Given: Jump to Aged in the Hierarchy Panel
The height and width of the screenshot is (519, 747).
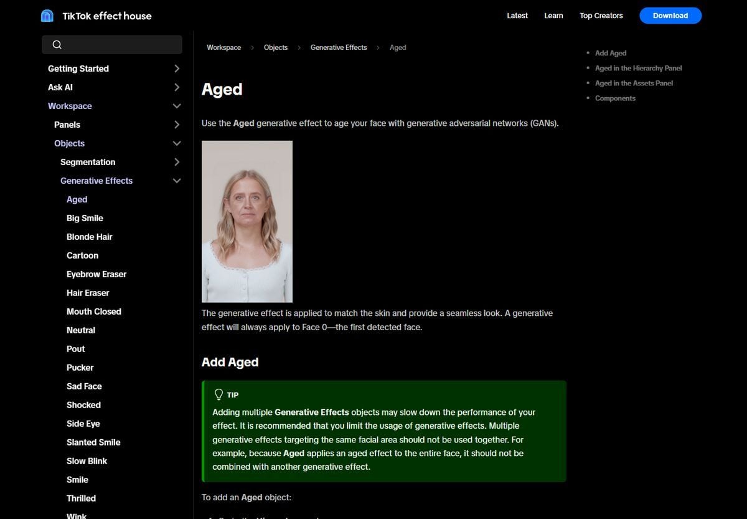Looking at the screenshot, I should (639, 68).
